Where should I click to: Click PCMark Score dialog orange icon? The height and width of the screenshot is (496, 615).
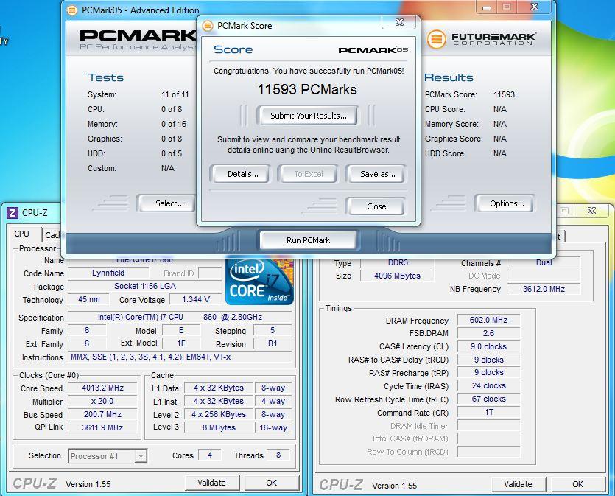tap(208, 26)
